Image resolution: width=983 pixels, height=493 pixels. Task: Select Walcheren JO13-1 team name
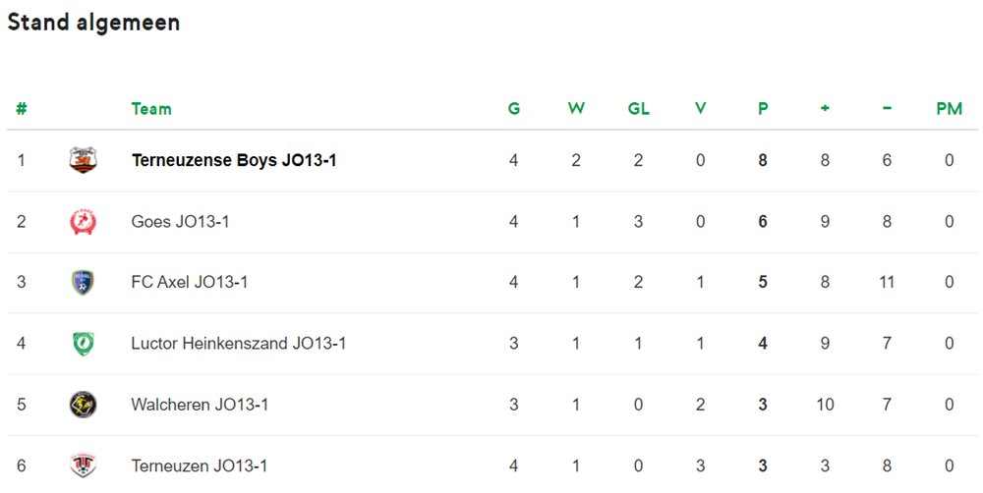tap(200, 405)
